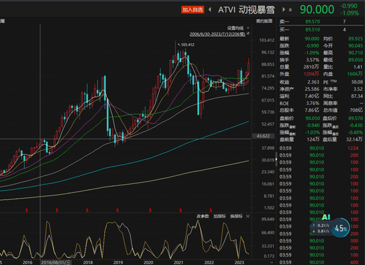Click 换指标 to change the indicator
The width and height of the screenshot is (365, 265).
(236, 216)
